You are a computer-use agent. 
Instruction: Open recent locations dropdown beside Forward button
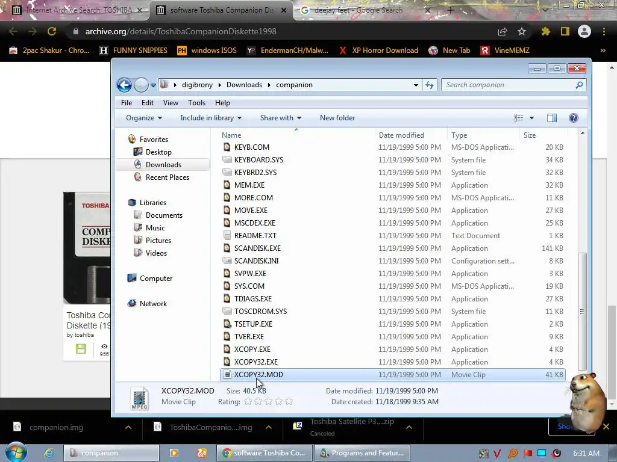(153, 85)
